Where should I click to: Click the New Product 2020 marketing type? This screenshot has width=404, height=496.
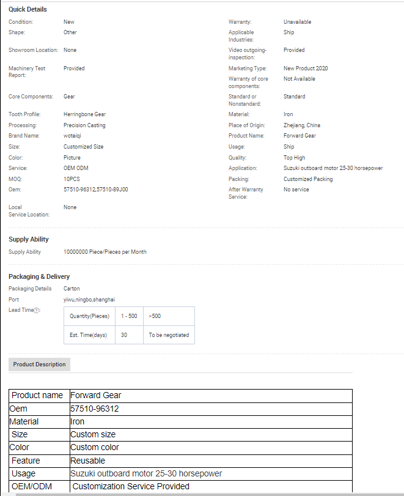point(305,68)
